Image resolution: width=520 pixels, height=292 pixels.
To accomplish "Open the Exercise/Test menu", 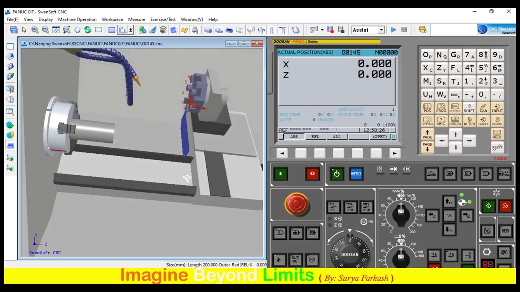I will 163,19.
